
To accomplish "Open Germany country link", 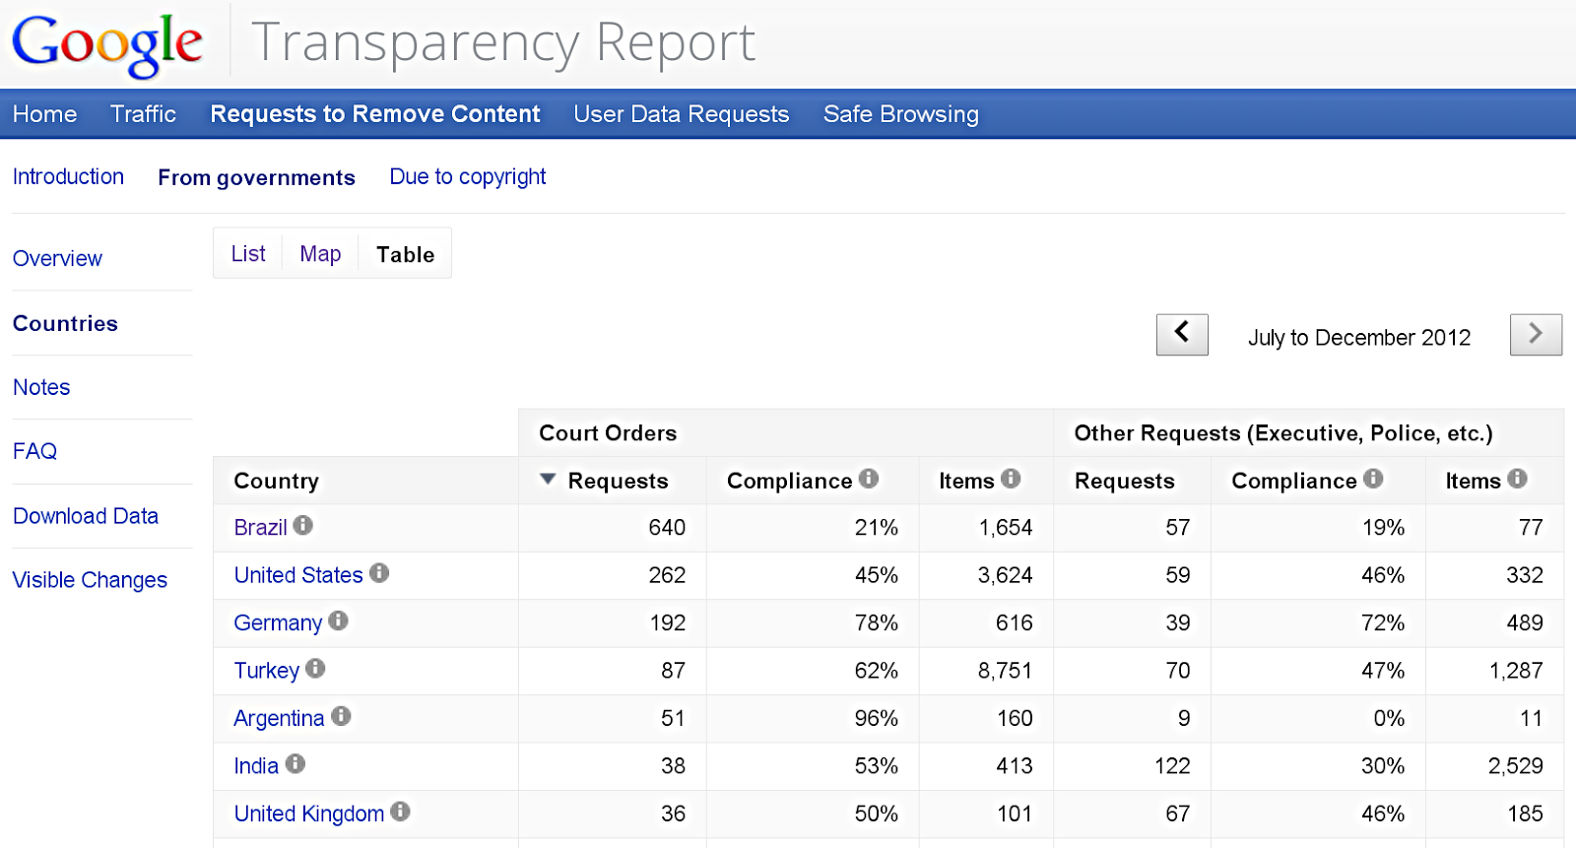I will click(x=278, y=623).
